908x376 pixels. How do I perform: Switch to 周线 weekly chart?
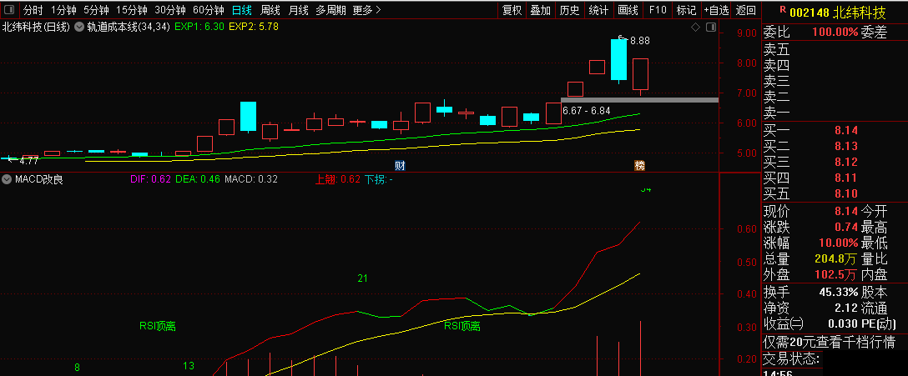tap(270, 10)
